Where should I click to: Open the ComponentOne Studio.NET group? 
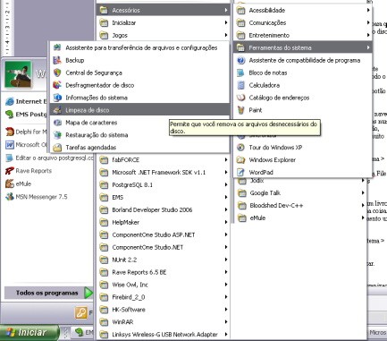click(164, 247)
